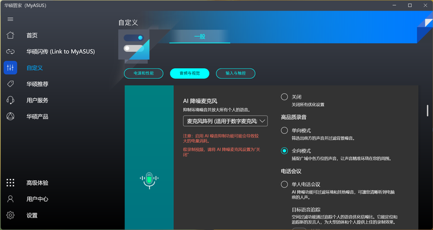Open 设置 in the sidebar
Image resolution: width=433 pixels, height=230 pixels.
click(32, 215)
